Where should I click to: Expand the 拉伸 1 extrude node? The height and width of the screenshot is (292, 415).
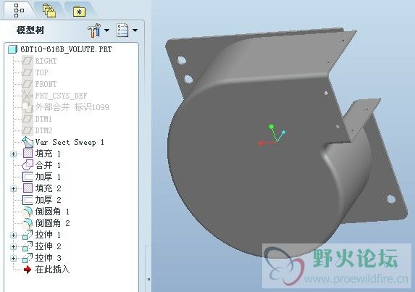click(x=13, y=235)
